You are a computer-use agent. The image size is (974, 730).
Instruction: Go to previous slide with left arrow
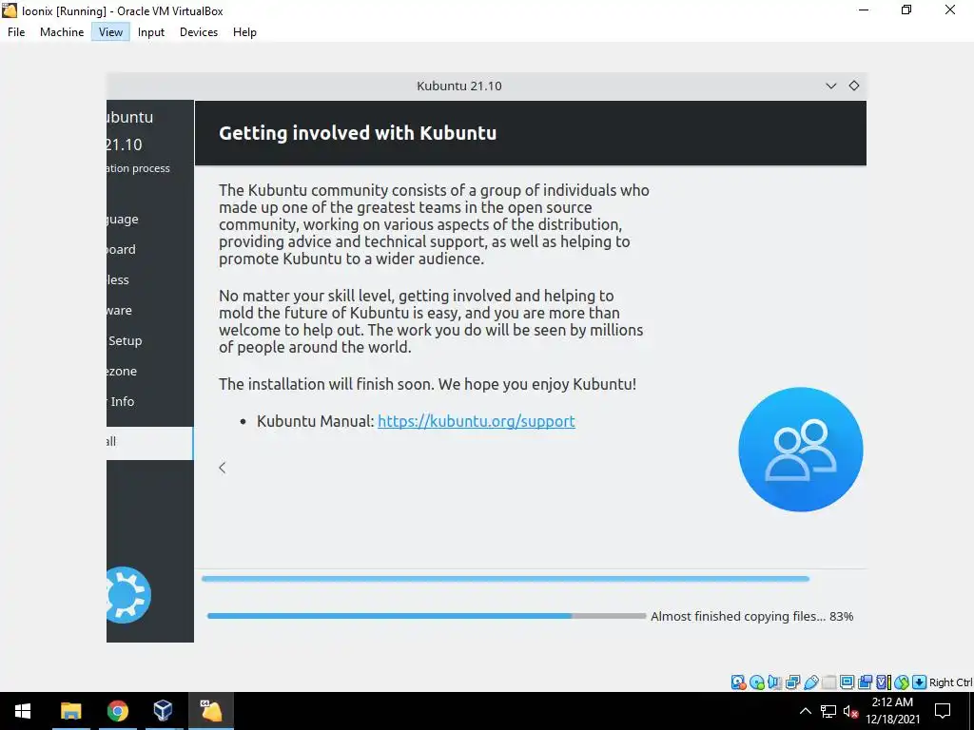click(x=223, y=468)
